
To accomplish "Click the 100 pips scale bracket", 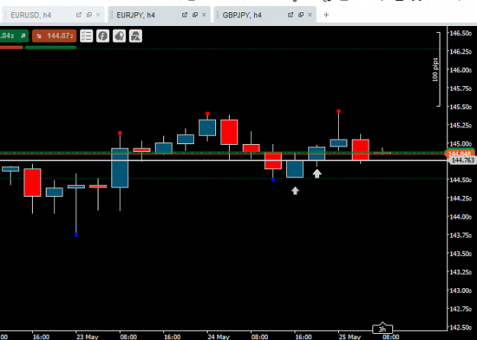I will (x=437, y=69).
